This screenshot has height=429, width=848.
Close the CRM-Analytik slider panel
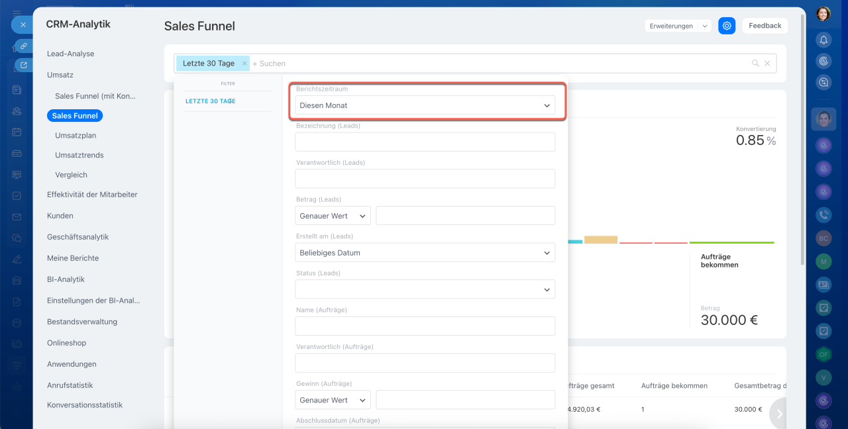(x=23, y=24)
